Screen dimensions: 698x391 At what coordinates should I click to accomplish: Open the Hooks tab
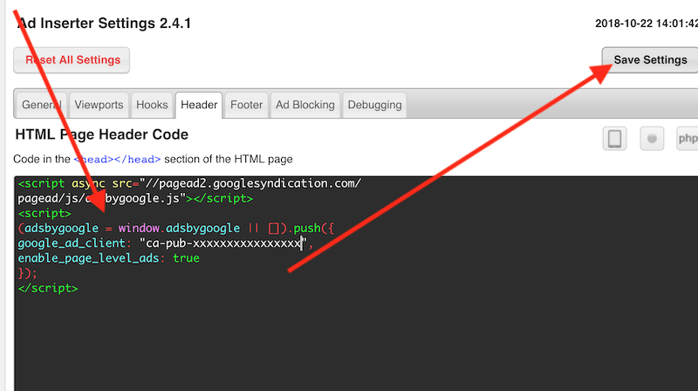[x=152, y=105]
